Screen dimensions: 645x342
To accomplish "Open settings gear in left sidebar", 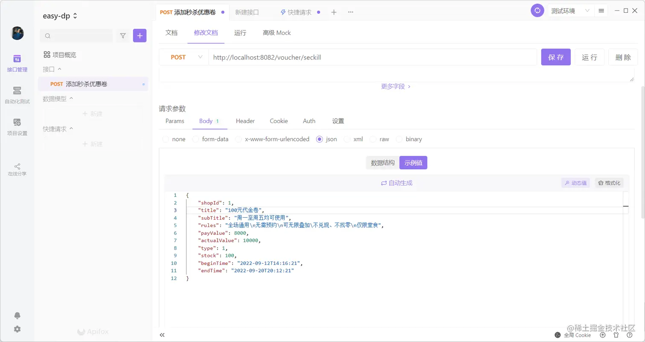I will click(x=17, y=329).
